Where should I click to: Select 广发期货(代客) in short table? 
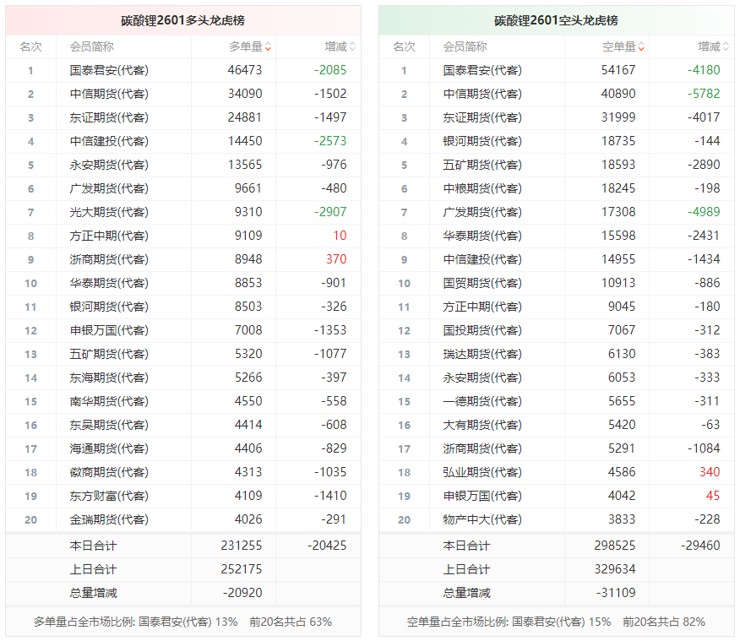[482, 212]
